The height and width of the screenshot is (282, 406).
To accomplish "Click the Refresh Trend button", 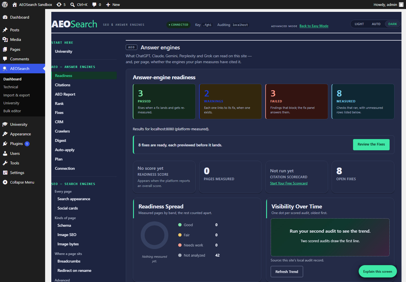I will (287, 272).
